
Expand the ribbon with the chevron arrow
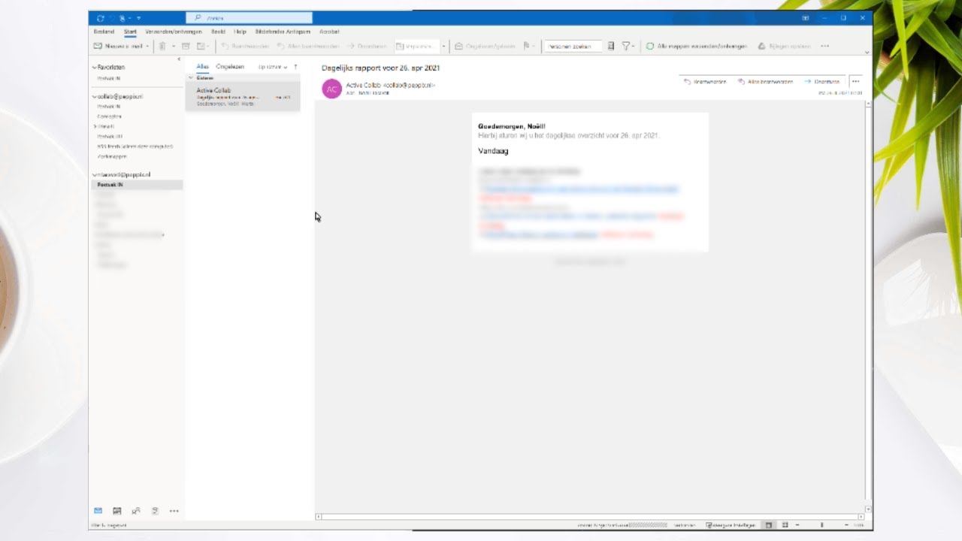pos(867,53)
